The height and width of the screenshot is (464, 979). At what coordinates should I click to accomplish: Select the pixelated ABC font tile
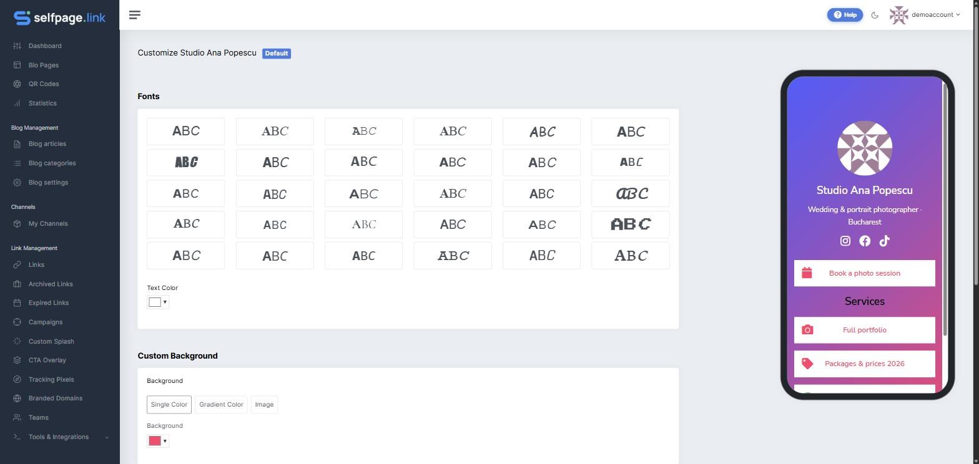click(631, 225)
